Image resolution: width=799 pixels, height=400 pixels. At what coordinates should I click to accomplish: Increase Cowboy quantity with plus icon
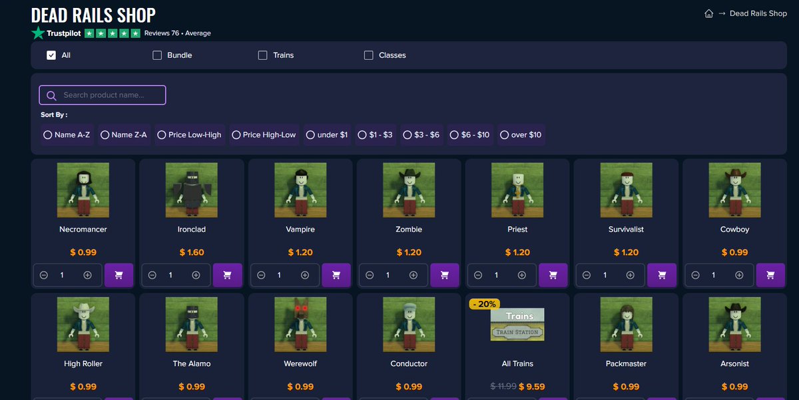(x=739, y=275)
